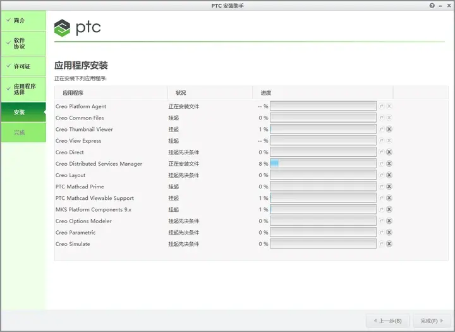Select the greyed 完成 step in sidebar
The image size is (455, 332).
coord(23,132)
